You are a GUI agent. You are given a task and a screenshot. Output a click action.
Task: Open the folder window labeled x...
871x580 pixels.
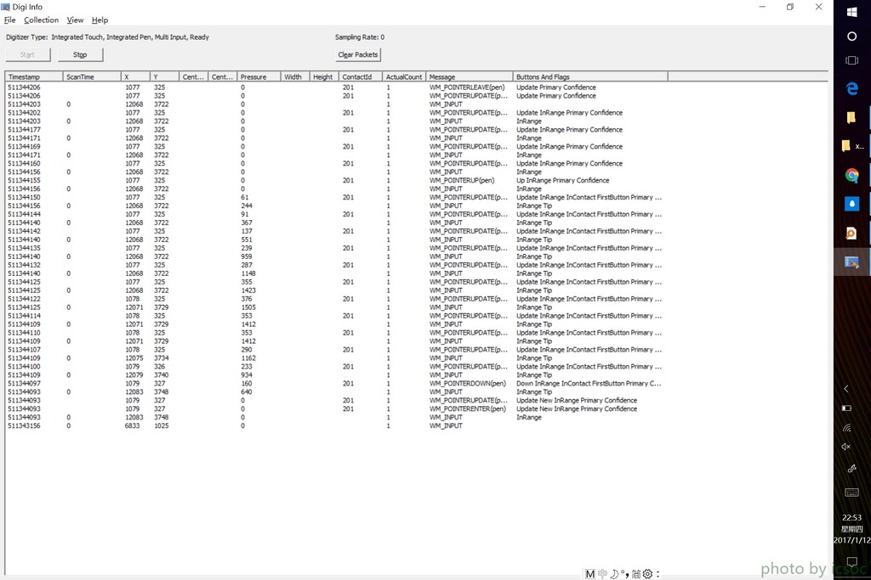pyautogui.click(x=852, y=146)
